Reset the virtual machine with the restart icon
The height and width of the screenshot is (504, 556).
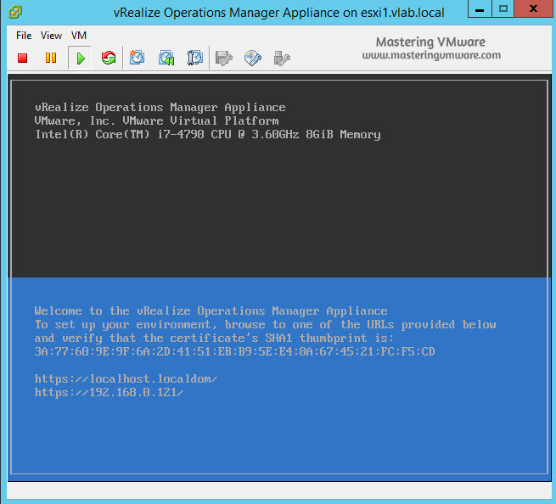[109, 58]
